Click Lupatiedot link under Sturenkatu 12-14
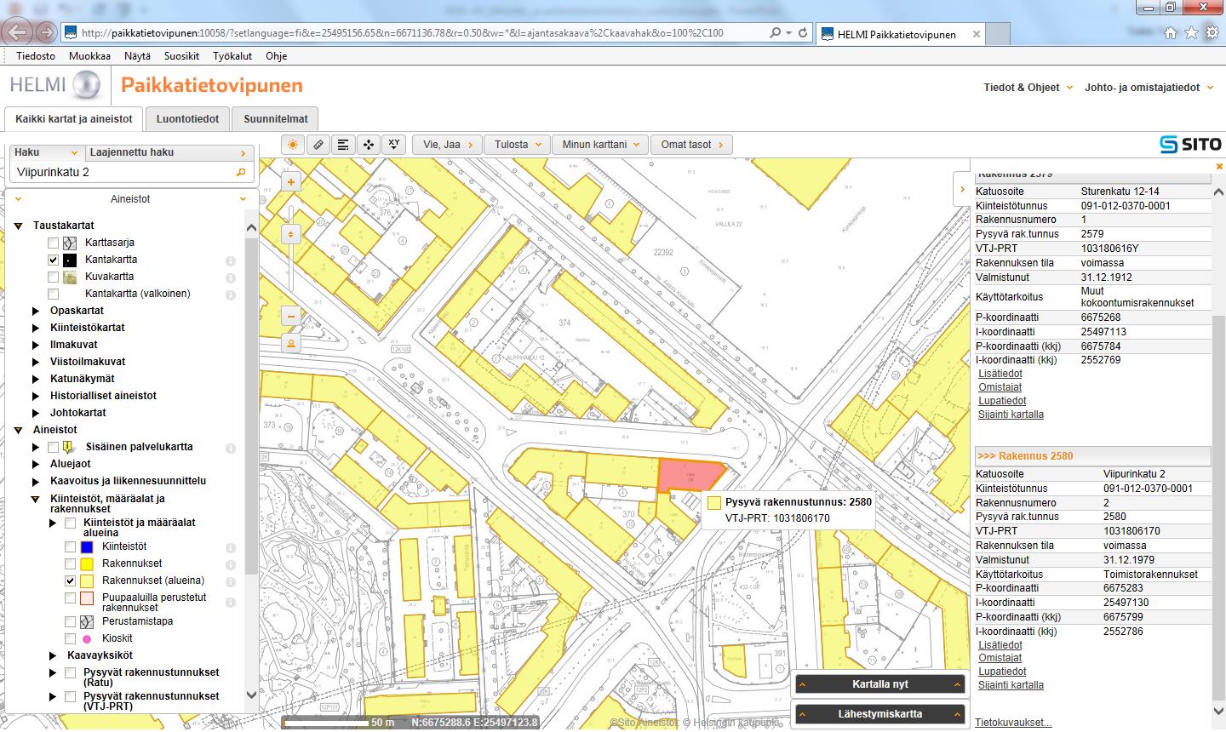 point(1002,401)
